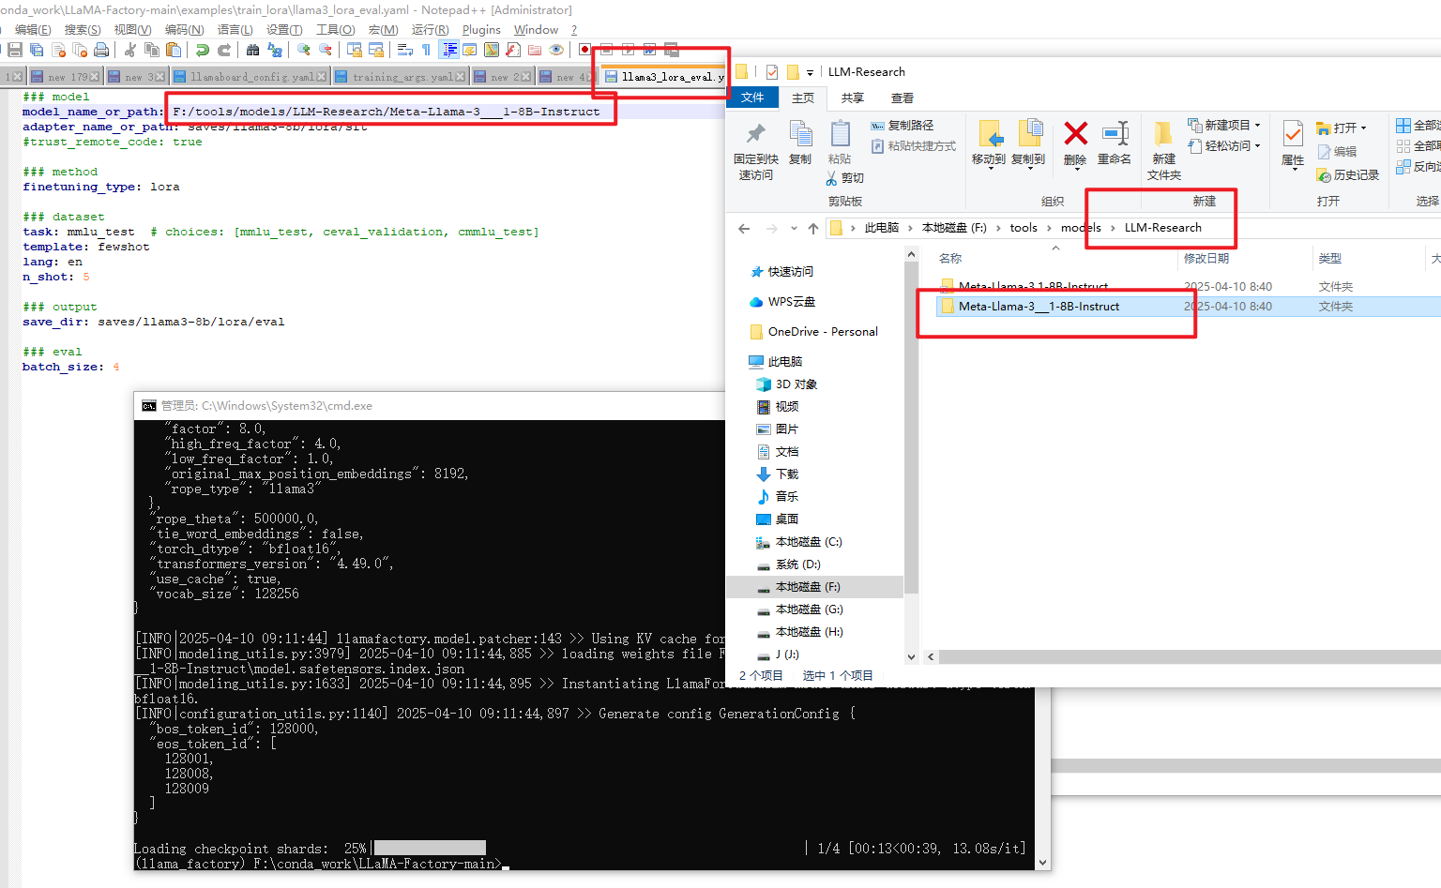Open the 查看 (View) ribbon tab
This screenshot has height=888, width=1441.
point(903,98)
